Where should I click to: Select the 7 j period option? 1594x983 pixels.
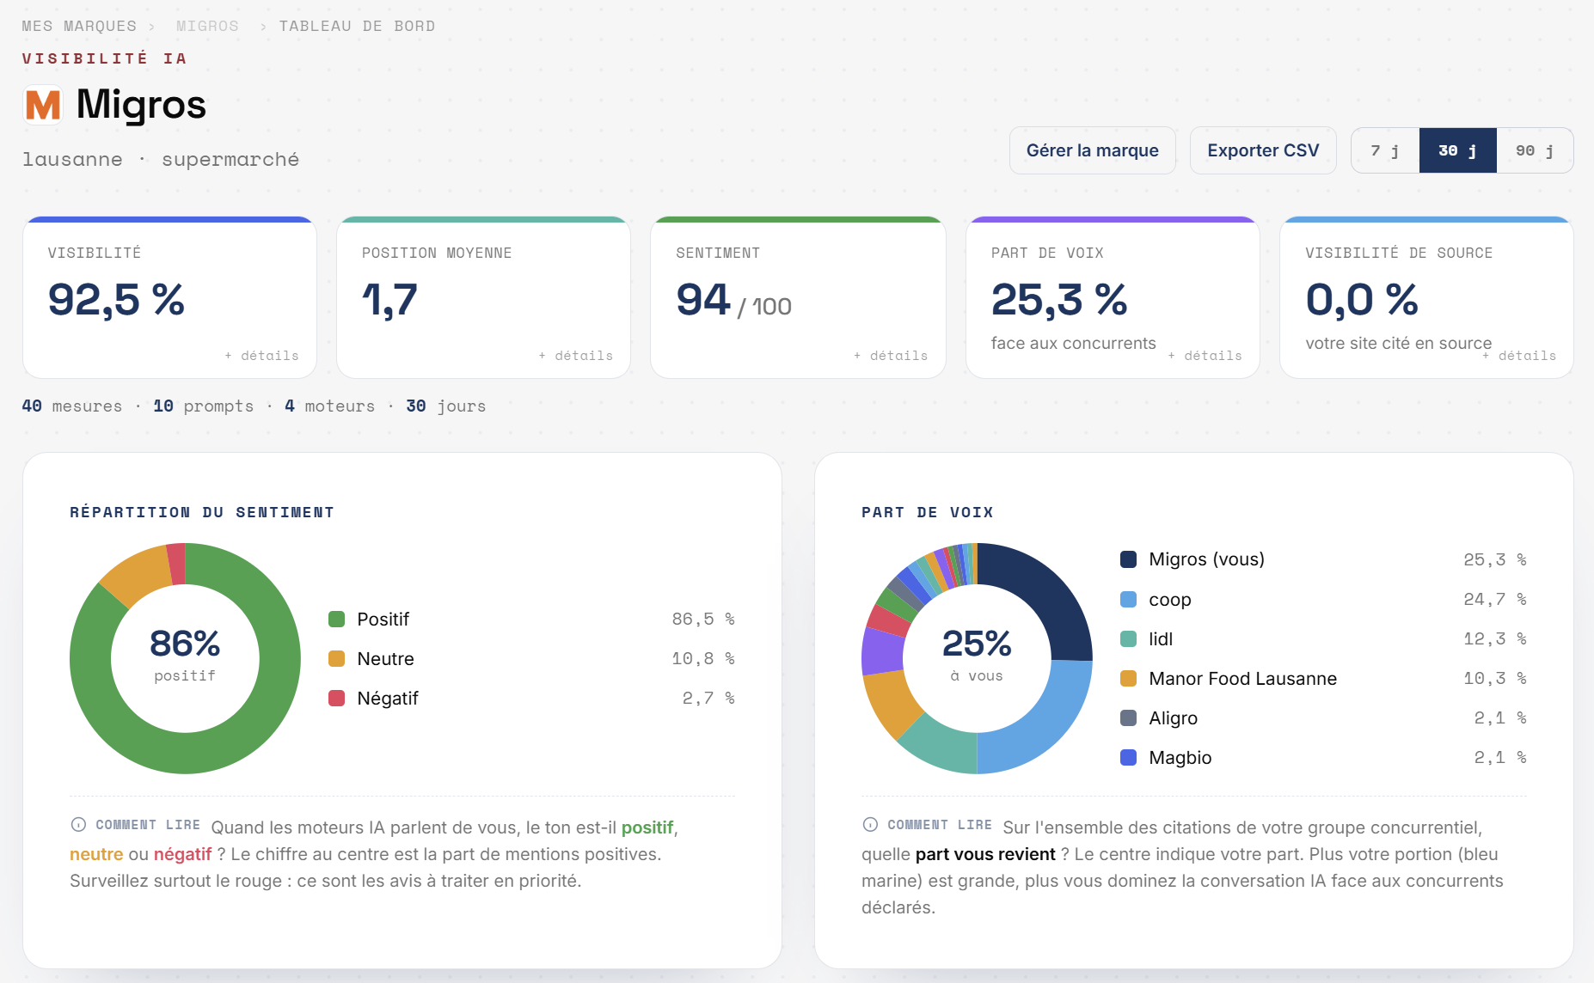[x=1385, y=150]
